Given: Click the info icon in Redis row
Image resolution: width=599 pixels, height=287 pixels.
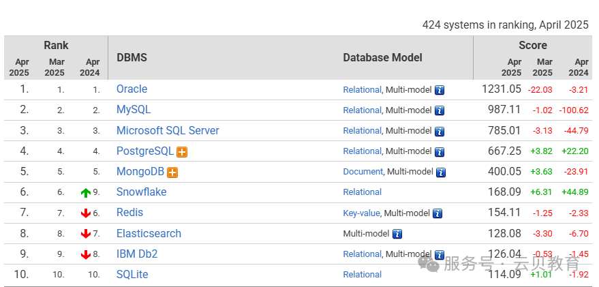Looking at the screenshot, I should [x=437, y=213].
